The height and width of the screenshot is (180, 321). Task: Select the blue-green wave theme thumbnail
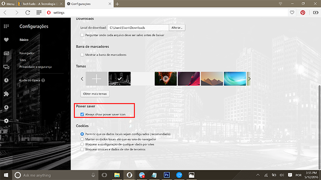coord(235,79)
